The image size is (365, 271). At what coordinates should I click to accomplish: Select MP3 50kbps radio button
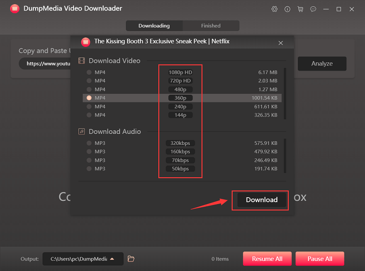coord(89,169)
